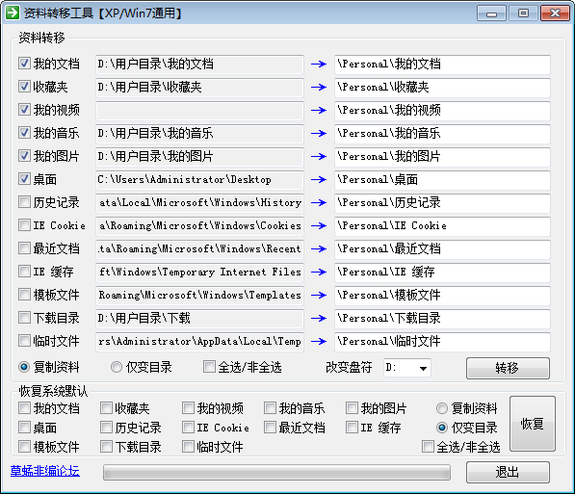Viewport: 575px width, 494px height.
Task: Edit the \Personal\最近文档 destination field
Action: tap(442, 249)
